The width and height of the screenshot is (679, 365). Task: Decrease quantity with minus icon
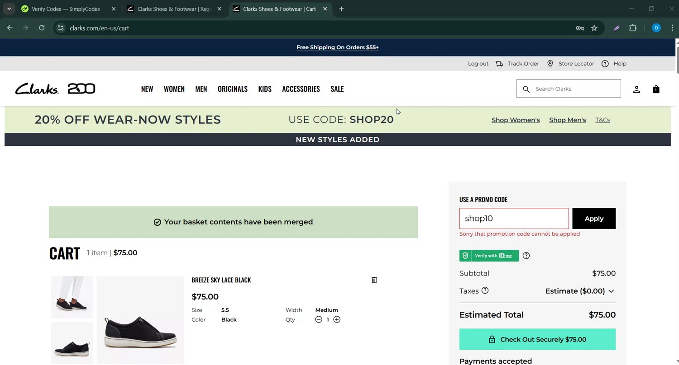tap(319, 319)
